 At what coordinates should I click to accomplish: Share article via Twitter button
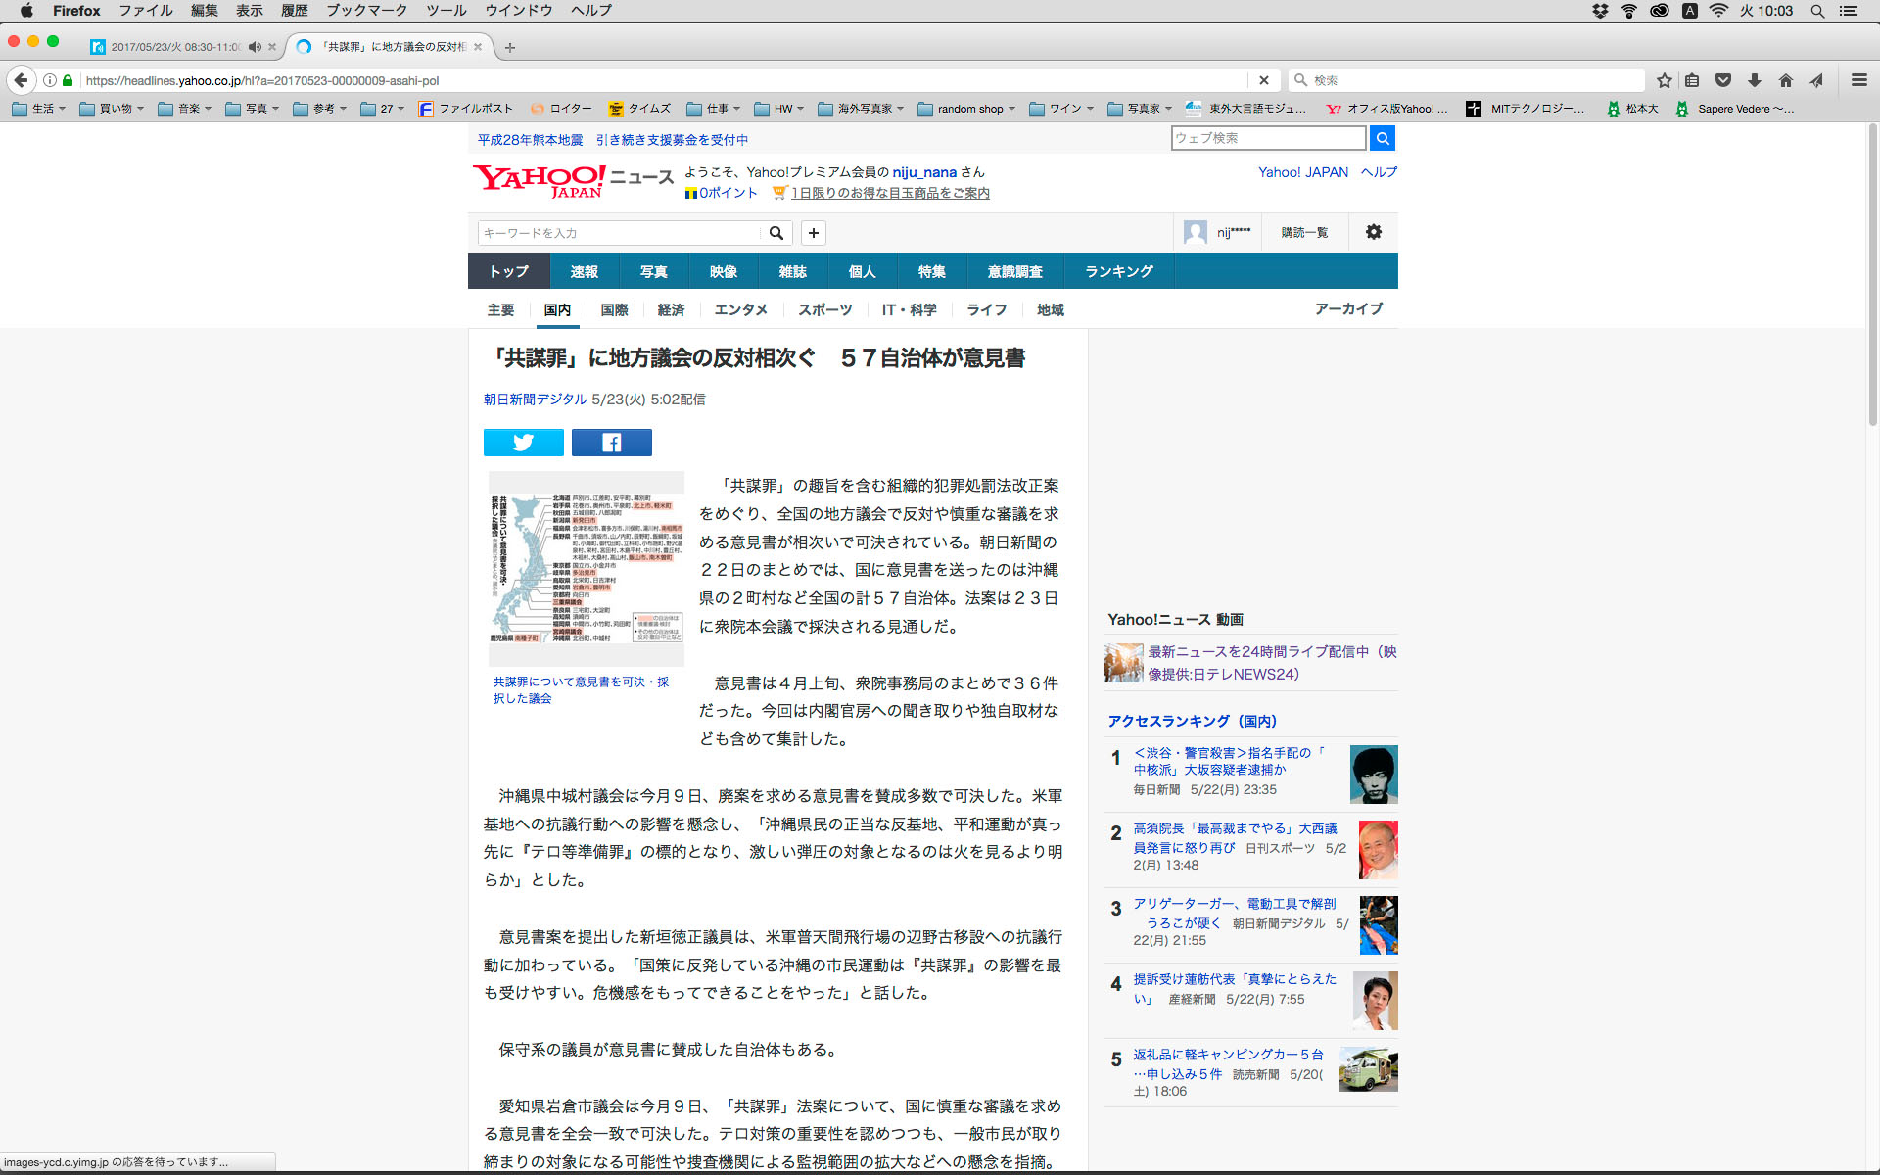coord(523,443)
